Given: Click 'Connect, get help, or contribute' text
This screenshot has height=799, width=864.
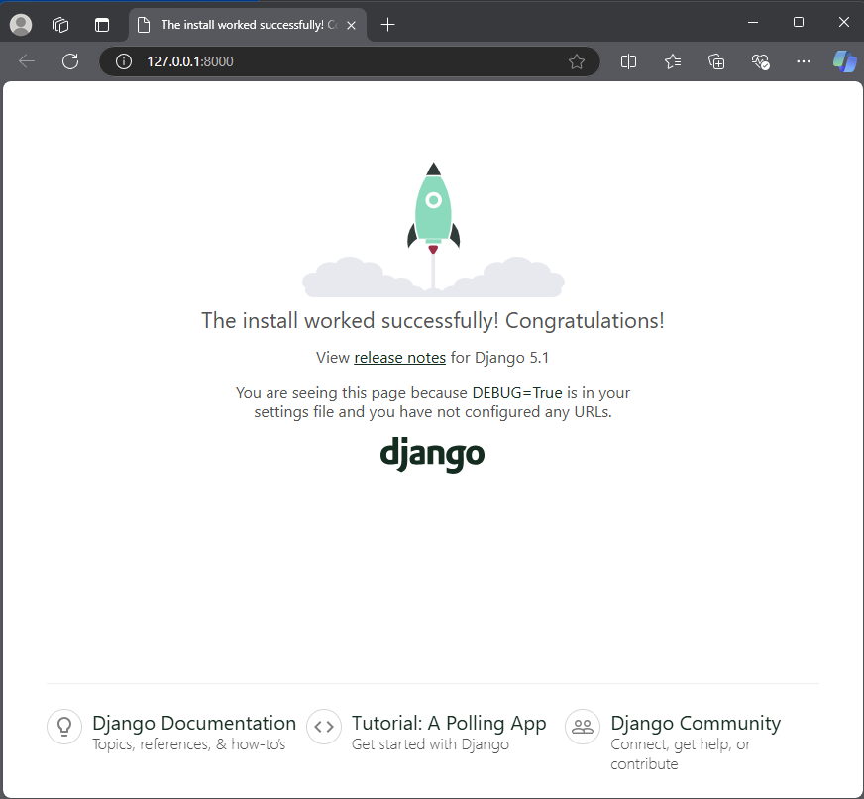Looking at the screenshot, I should (x=680, y=753).
